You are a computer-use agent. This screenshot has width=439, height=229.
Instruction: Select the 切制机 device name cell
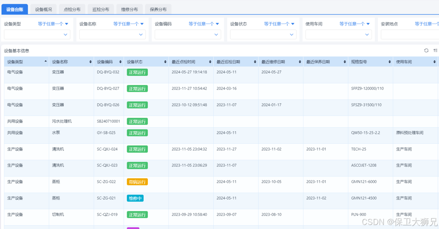click(71, 217)
